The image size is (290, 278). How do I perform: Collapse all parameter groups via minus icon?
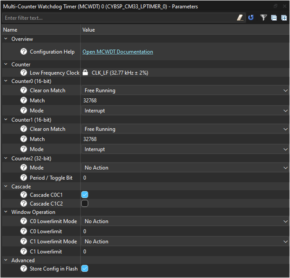click(274, 18)
